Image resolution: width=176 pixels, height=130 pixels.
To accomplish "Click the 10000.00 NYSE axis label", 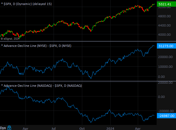I will pyautogui.click(x=165, y=67).
